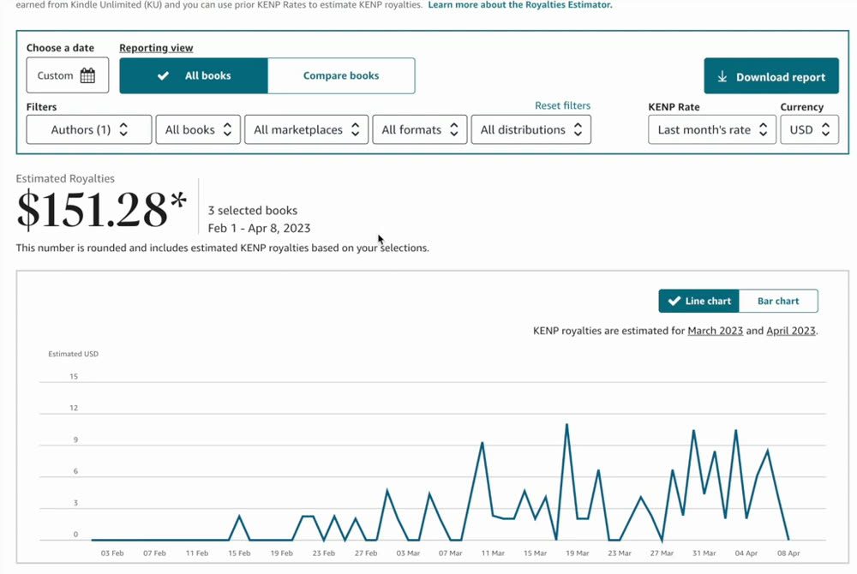The image size is (857, 574).
Task: Click the '03 Feb' axis label
Action: (112, 553)
